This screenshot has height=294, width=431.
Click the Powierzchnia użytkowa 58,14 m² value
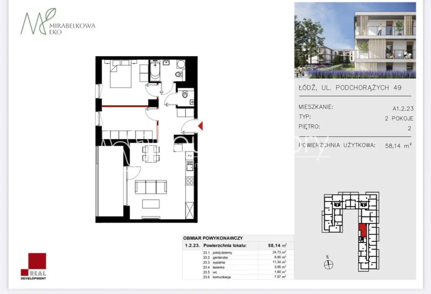(398, 145)
